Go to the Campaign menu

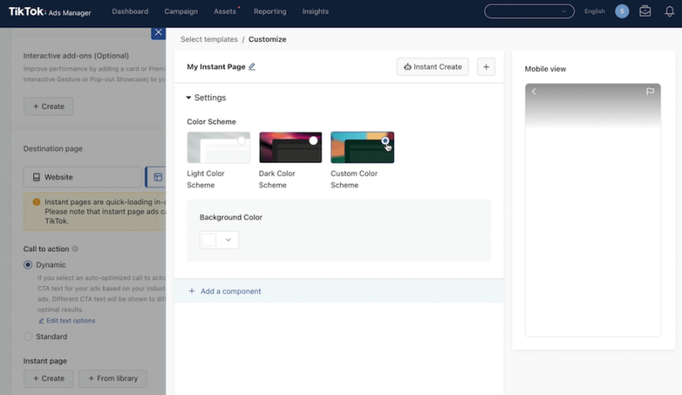coord(181,11)
